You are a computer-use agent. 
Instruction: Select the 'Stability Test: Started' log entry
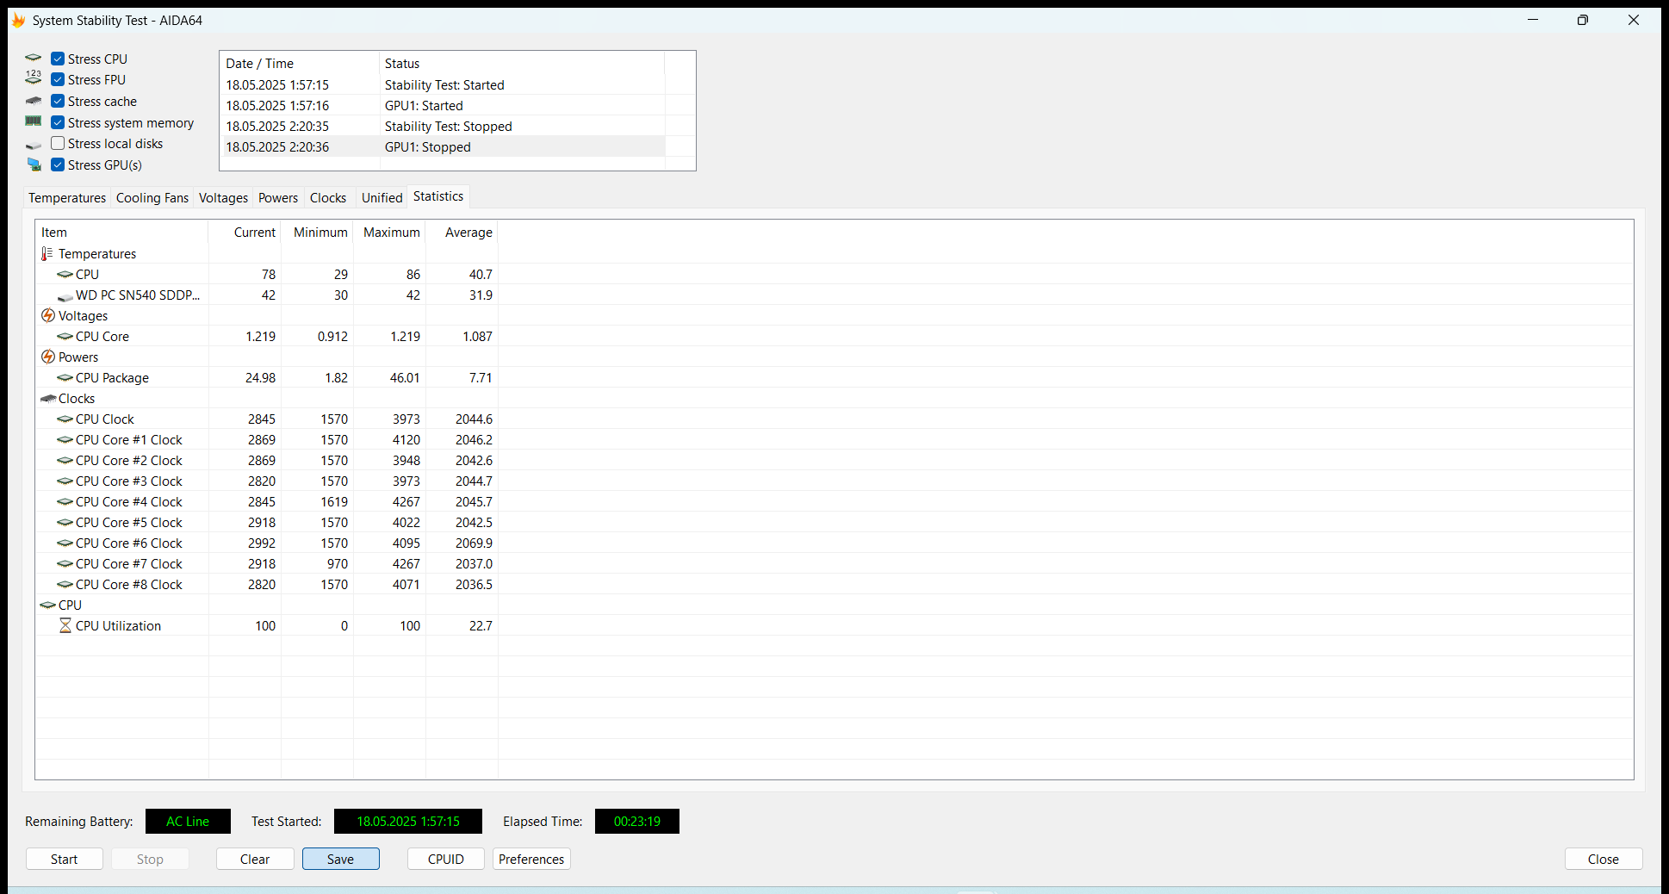click(444, 85)
